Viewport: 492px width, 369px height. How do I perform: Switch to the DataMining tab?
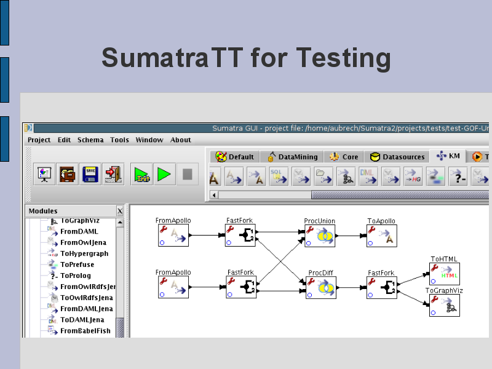(293, 157)
